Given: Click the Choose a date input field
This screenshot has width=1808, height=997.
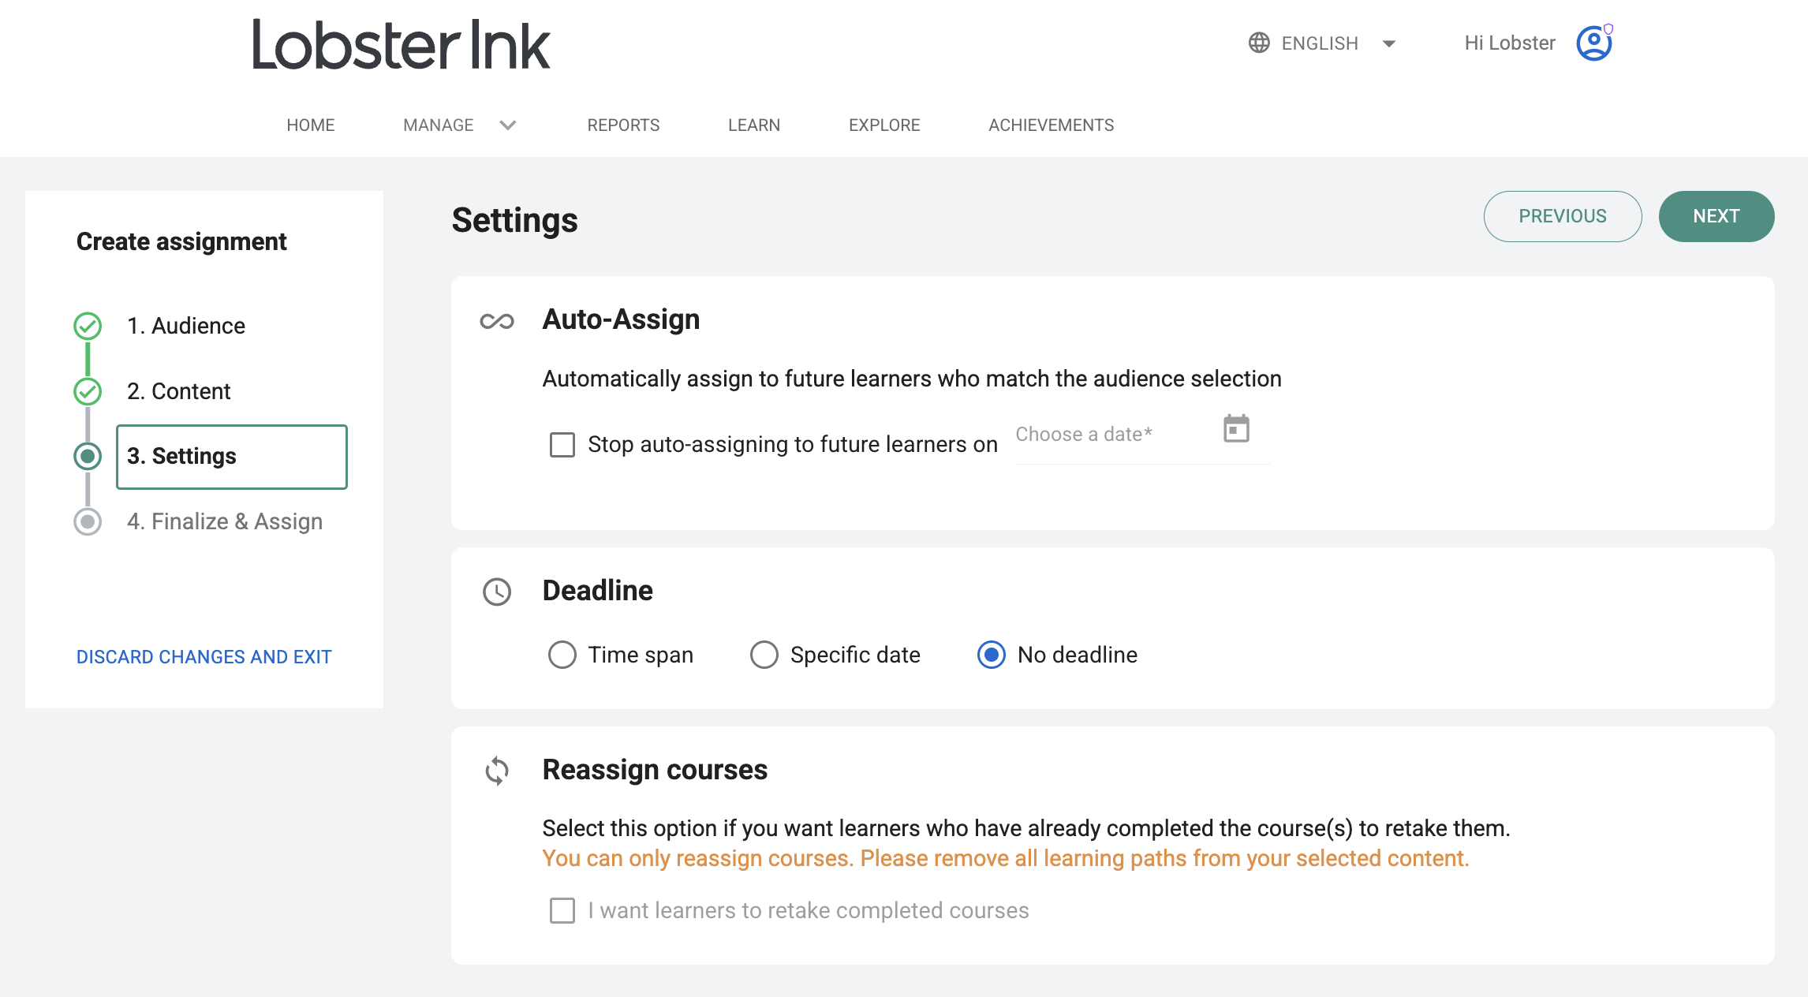Looking at the screenshot, I should [x=1142, y=435].
